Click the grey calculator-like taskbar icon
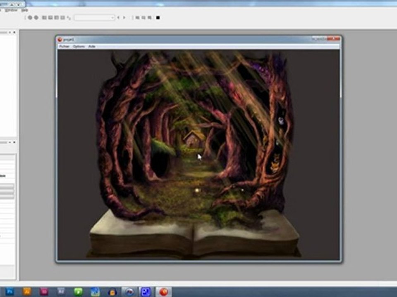The image size is (397, 297). tap(61, 292)
